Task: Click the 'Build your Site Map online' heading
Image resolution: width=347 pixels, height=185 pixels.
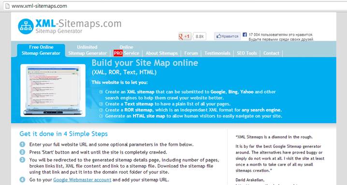Action: coord(145,63)
